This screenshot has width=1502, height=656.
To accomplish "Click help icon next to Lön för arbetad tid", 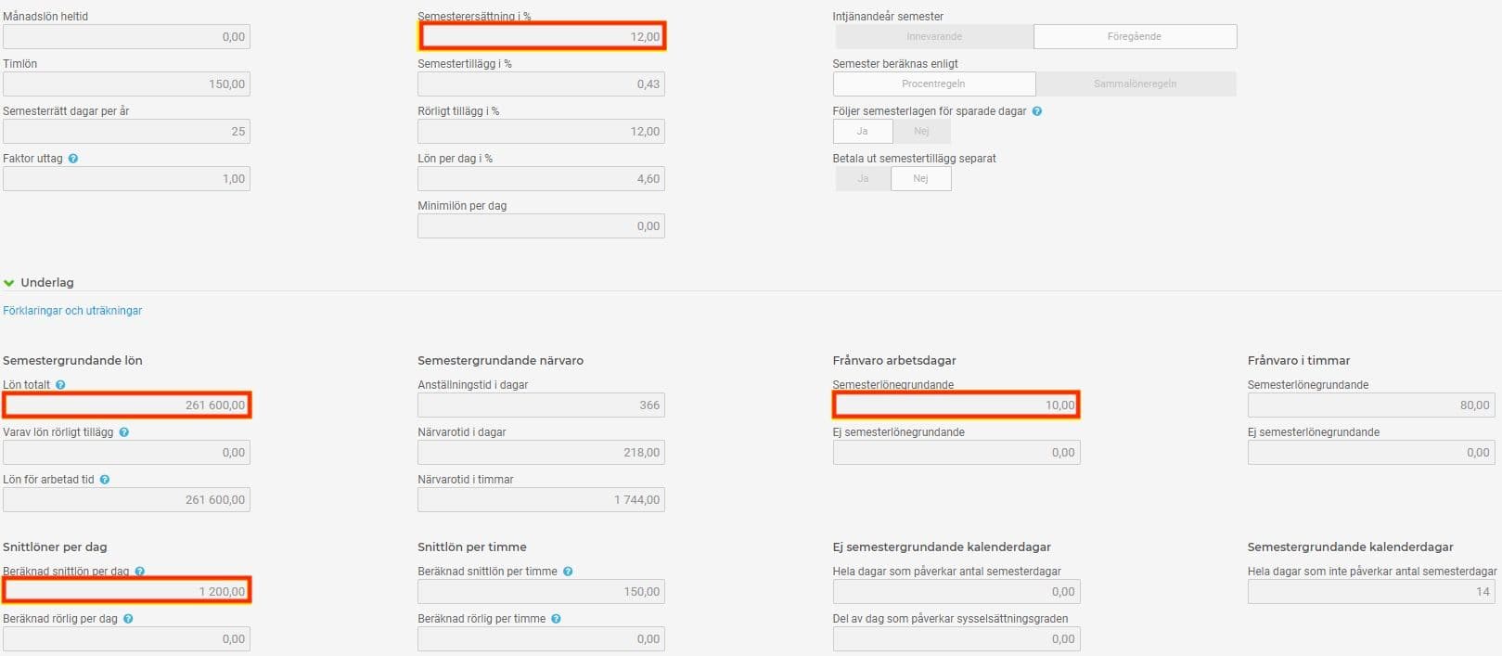I will pyautogui.click(x=105, y=480).
